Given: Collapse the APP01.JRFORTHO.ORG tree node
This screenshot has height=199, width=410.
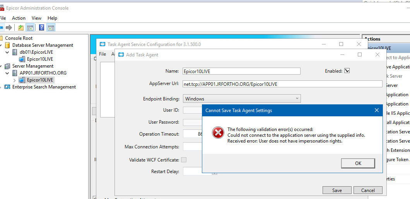Looking at the screenshot, I should 7,73.
